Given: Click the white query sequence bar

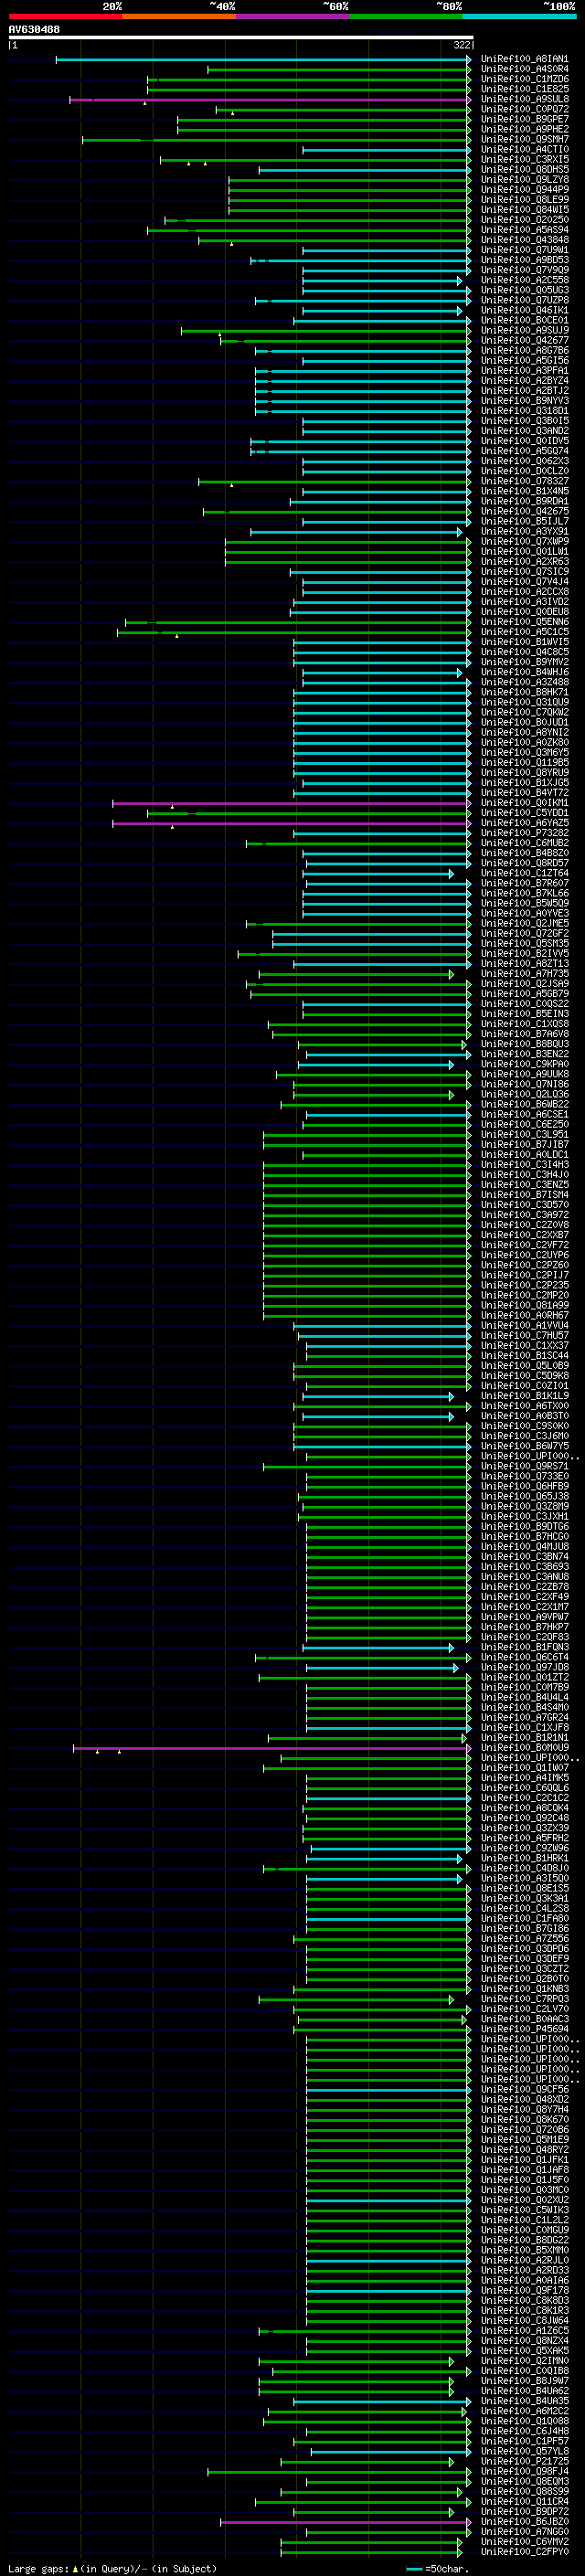Looking at the screenshot, I should 241,38.
